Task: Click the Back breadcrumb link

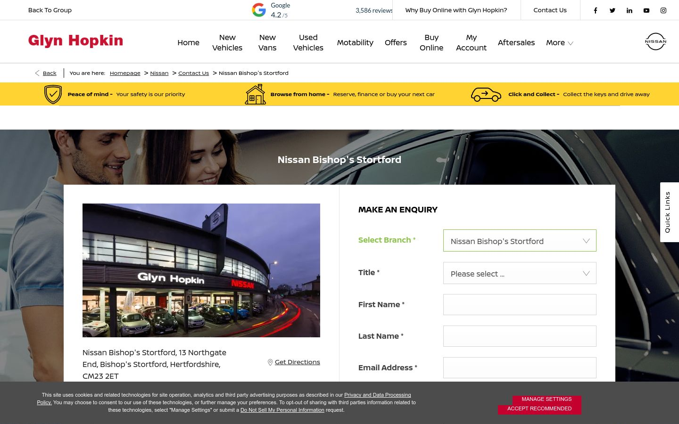Action: [x=50, y=73]
